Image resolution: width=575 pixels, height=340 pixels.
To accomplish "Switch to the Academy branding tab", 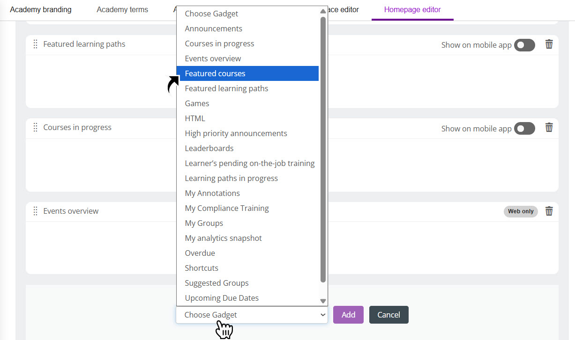I will coord(40,9).
